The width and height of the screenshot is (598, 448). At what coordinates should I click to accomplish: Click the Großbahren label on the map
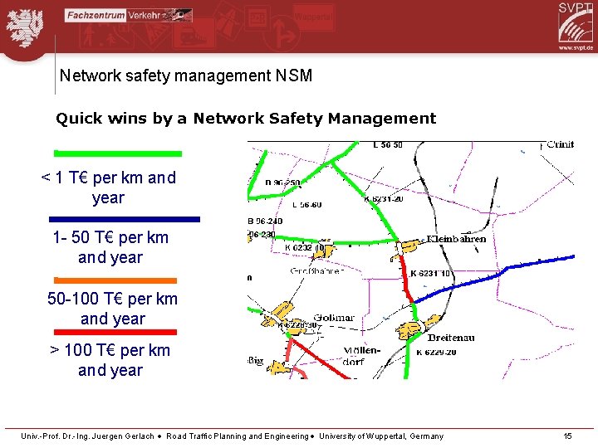[x=317, y=270]
